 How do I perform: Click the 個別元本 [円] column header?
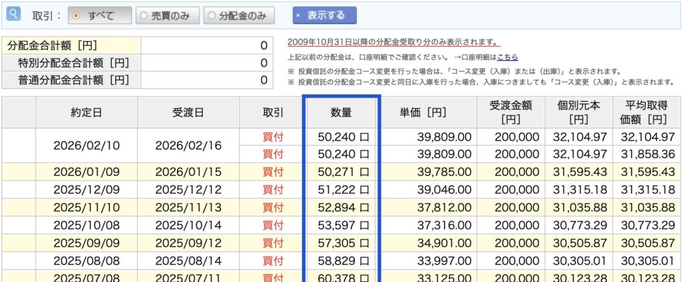coord(578,112)
